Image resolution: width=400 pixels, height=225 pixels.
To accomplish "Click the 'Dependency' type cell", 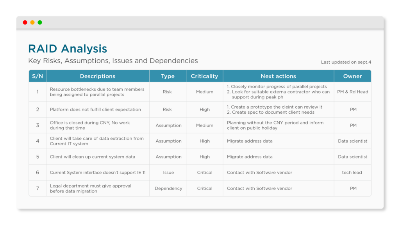I will point(168,188).
